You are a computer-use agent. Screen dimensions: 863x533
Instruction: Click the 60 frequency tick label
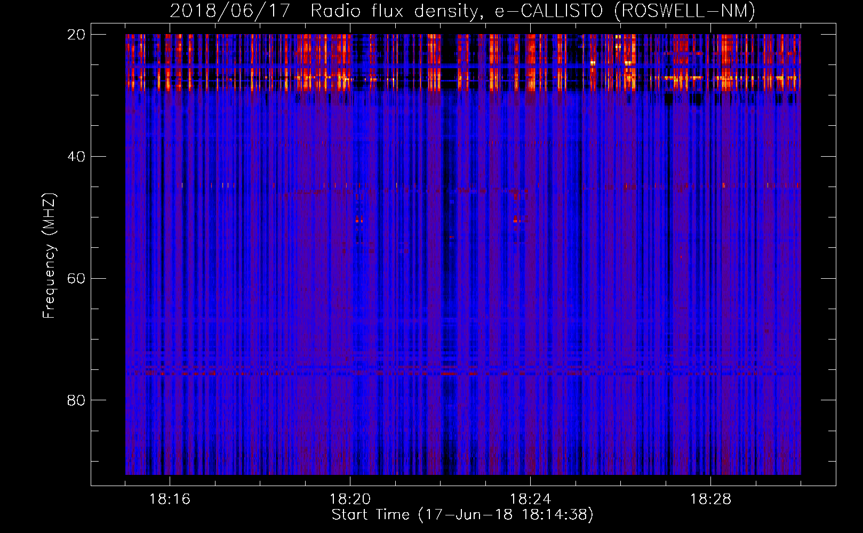[76, 279]
